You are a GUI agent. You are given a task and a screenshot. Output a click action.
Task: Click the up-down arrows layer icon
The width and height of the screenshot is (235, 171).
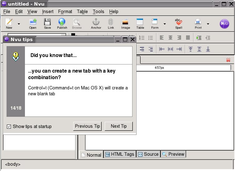point(199,49)
